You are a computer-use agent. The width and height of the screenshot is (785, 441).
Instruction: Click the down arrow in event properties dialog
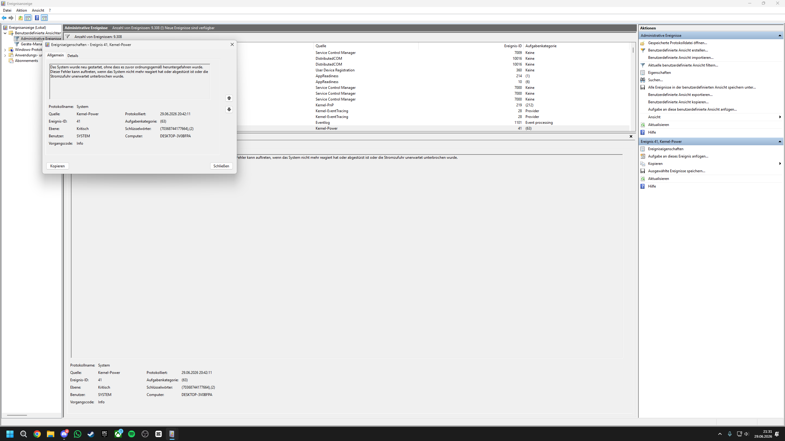229,109
